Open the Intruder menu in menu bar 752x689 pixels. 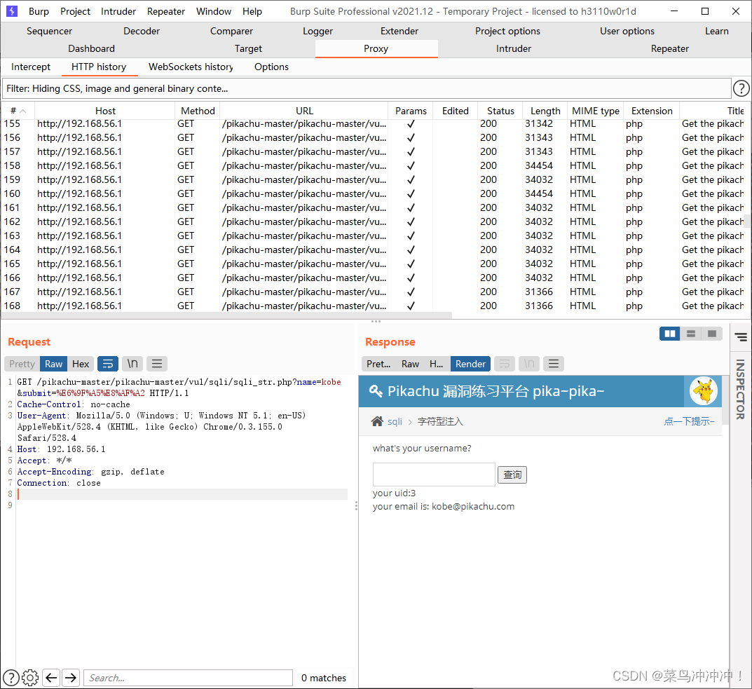click(x=118, y=11)
